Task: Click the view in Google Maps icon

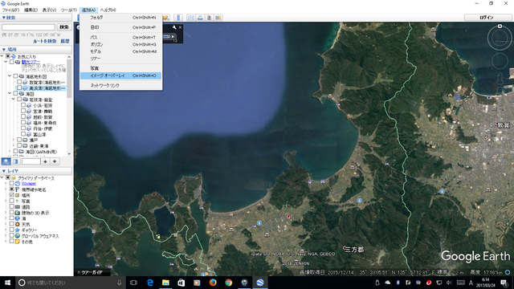Action: point(218,18)
